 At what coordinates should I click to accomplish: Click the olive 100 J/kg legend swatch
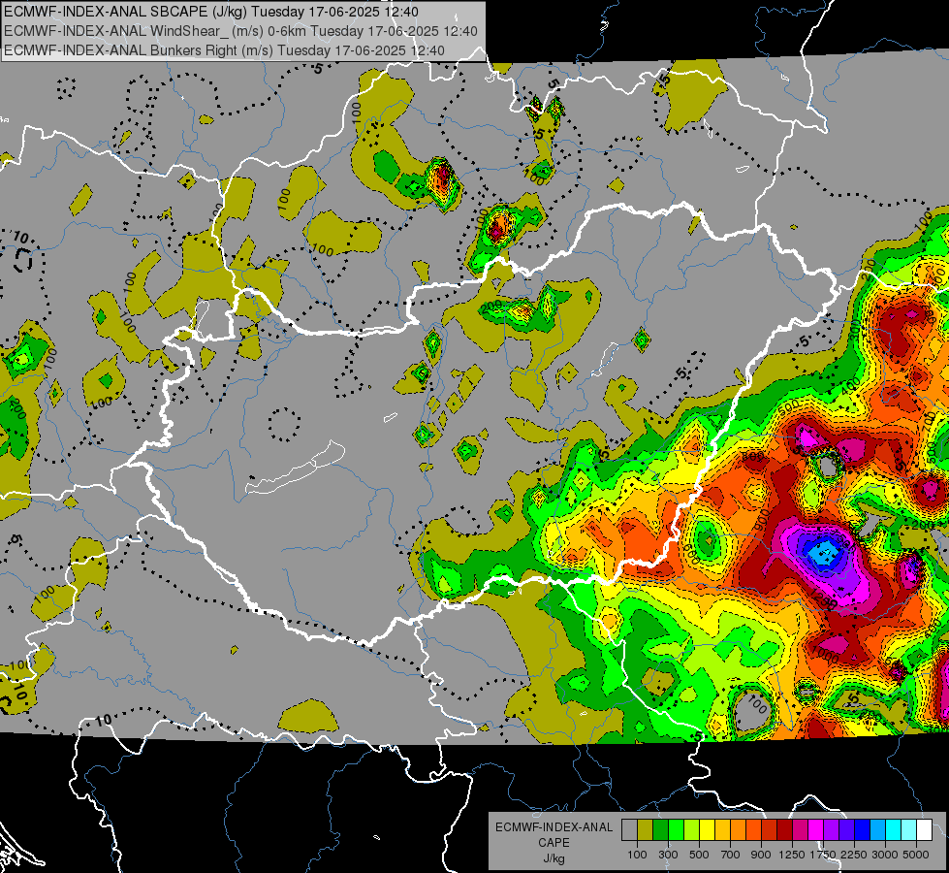click(645, 830)
